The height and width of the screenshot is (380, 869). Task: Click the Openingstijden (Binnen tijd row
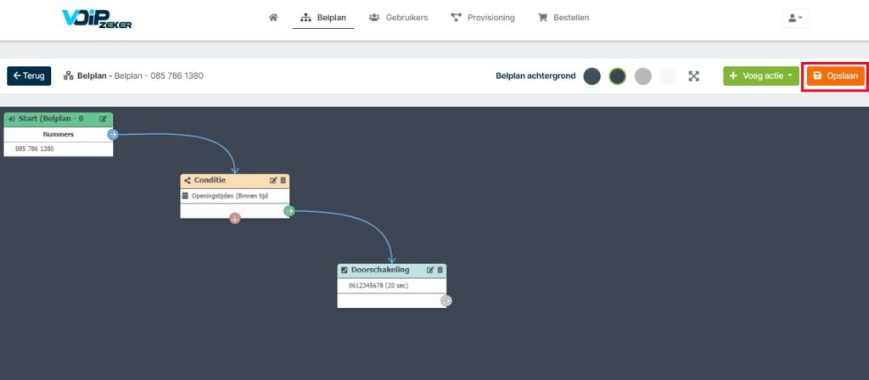point(235,196)
